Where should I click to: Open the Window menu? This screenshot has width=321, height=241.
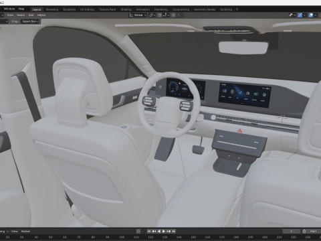9,9
